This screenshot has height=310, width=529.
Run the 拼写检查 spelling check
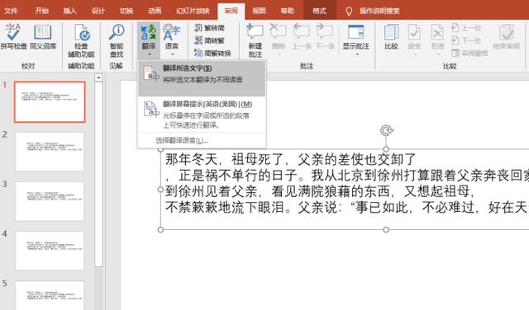pyautogui.click(x=13, y=36)
